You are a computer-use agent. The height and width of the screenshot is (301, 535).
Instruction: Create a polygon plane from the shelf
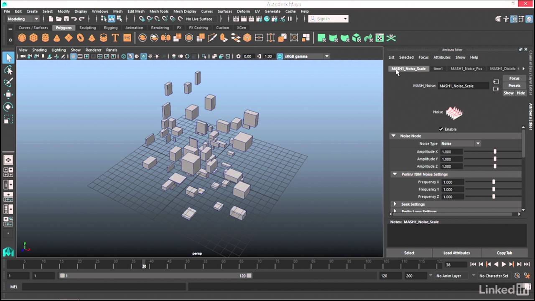pos(69,38)
